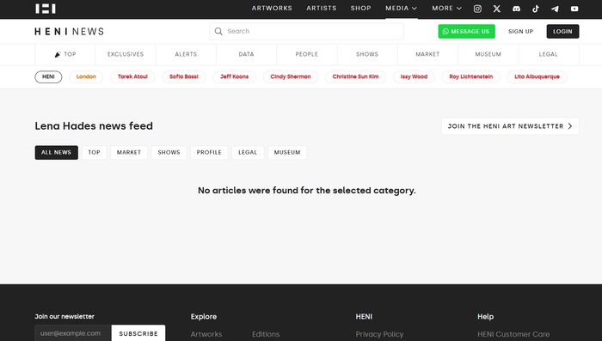The height and width of the screenshot is (341, 602).
Task: Go to ARTWORKS in top navigation
Action: [x=272, y=8]
